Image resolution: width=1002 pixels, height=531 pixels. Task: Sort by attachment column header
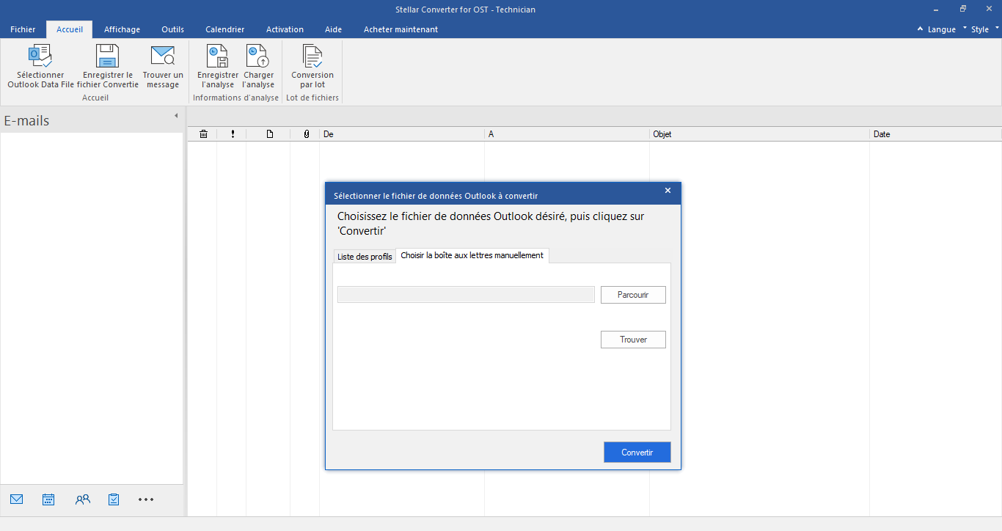point(306,134)
